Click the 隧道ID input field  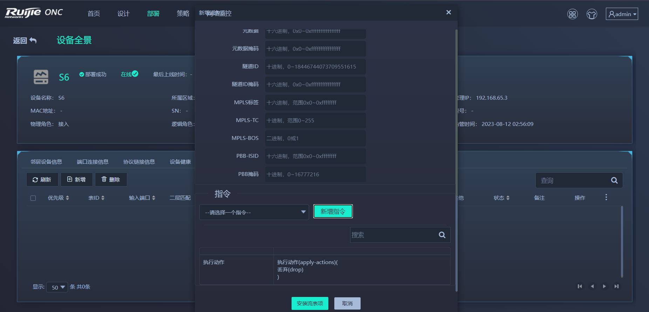click(315, 67)
